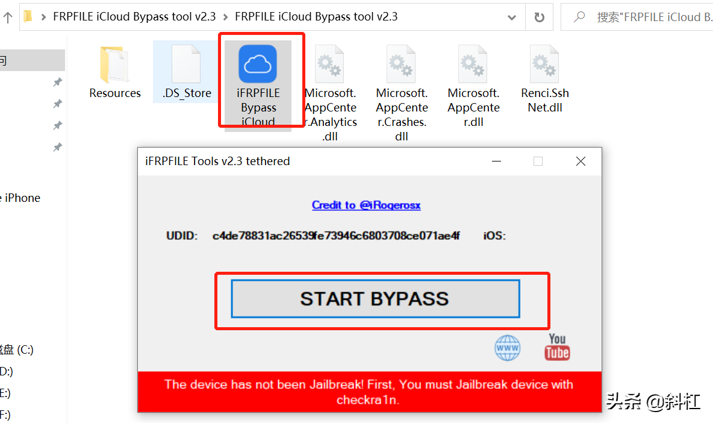
Task: Select Microsoft.AppCenter.Crashes.dll file
Action: (402, 93)
